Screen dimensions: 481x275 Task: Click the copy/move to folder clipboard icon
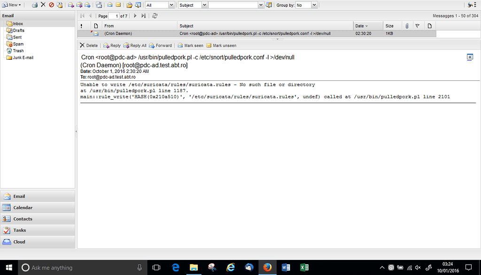(x=60, y=5)
